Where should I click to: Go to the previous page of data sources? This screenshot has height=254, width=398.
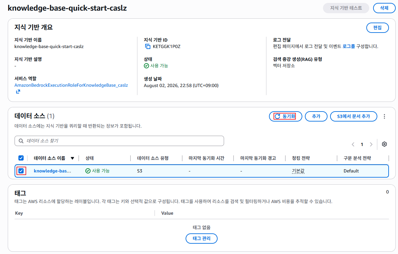tap(353, 144)
